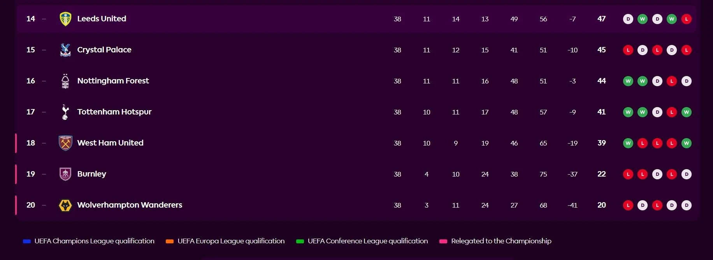Click position number 18 for West Ham United
The width and height of the screenshot is (713, 260).
tap(31, 143)
